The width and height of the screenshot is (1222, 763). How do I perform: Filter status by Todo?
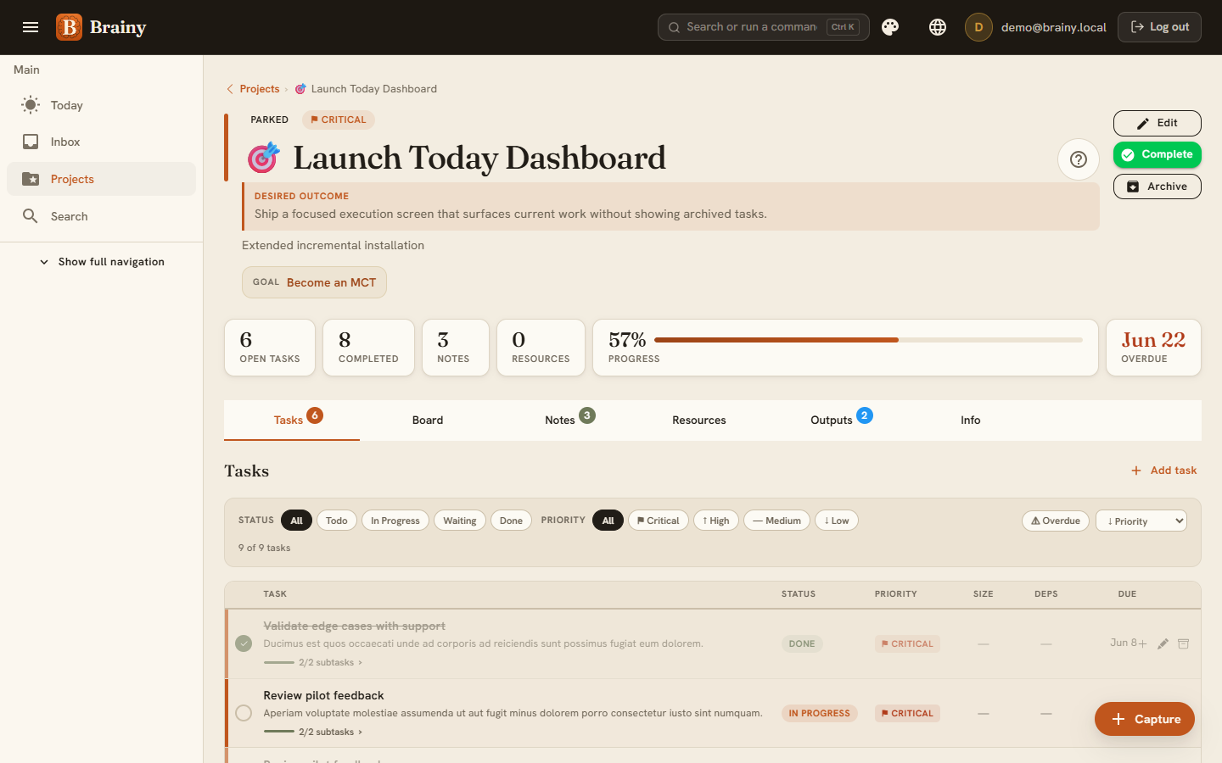(337, 521)
